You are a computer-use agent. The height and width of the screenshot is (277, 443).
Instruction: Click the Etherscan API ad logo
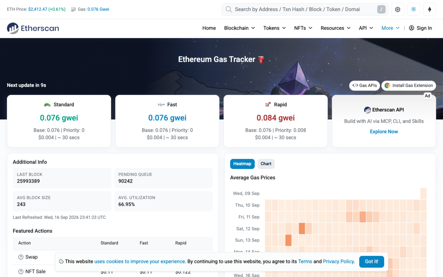pyautogui.click(x=367, y=110)
